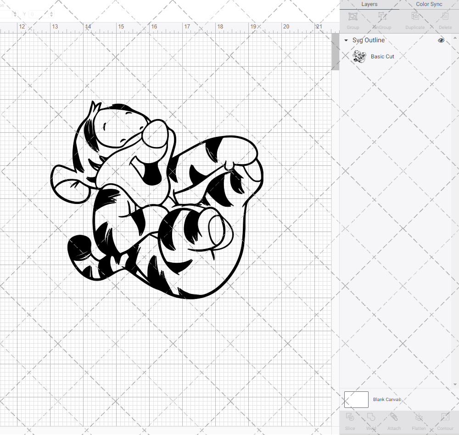This screenshot has width=459, height=435.
Task: Switch to the Layers tab
Action: pyautogui.click(x=369, y=5)
